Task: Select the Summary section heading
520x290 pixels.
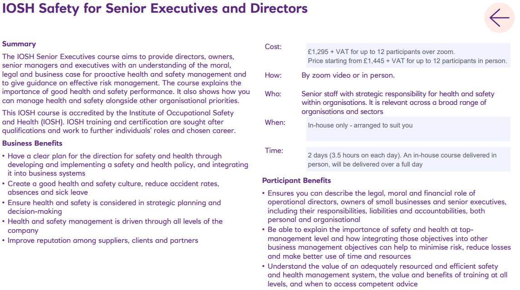Action: (19, 44)
